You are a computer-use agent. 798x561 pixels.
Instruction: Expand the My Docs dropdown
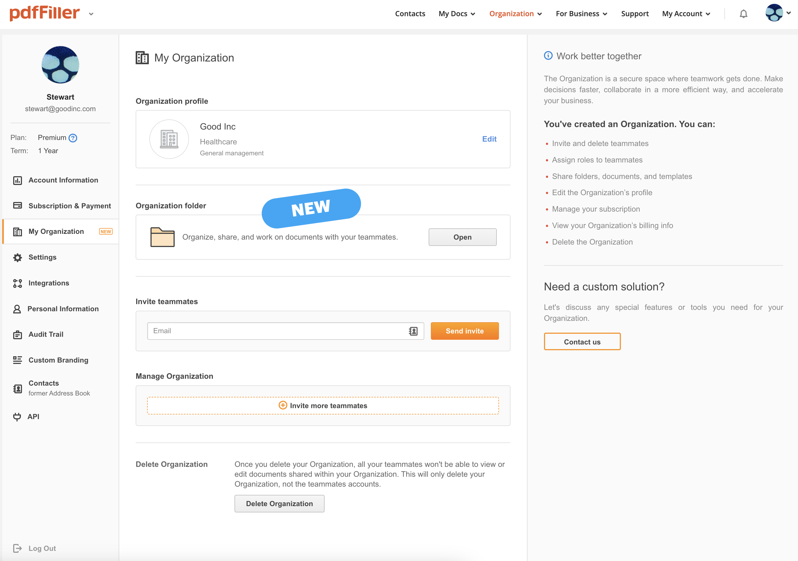click(x=457, y=14)
